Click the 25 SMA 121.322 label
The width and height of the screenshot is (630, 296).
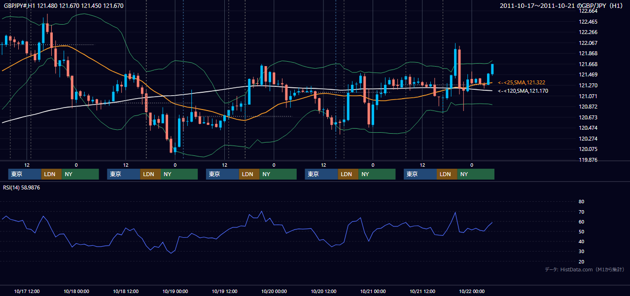pos(522,82)
